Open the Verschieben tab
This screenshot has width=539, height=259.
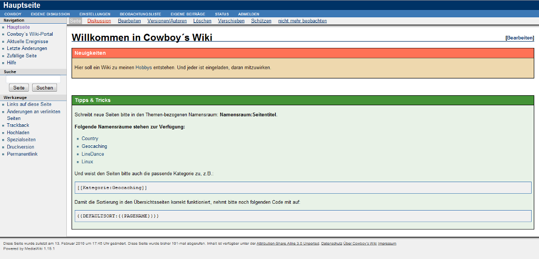coord(231,21)
